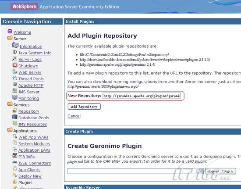Screen dimensions: 241x189
Task: Click the Welcome purple icon
Action: click(10, 32)
